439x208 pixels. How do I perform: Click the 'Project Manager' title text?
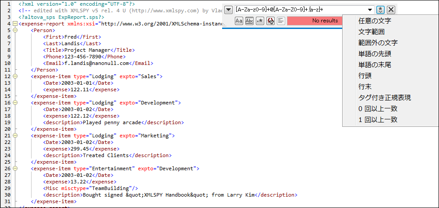(87, 50)
